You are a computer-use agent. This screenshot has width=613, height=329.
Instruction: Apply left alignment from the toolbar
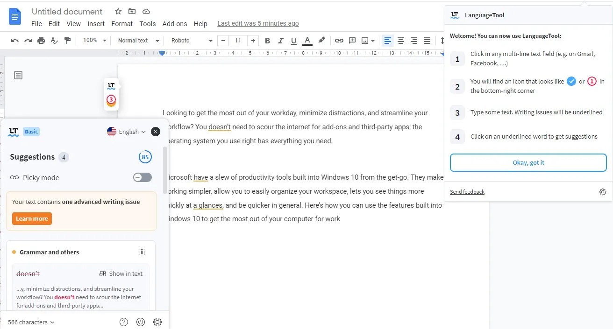click(387, 41)
